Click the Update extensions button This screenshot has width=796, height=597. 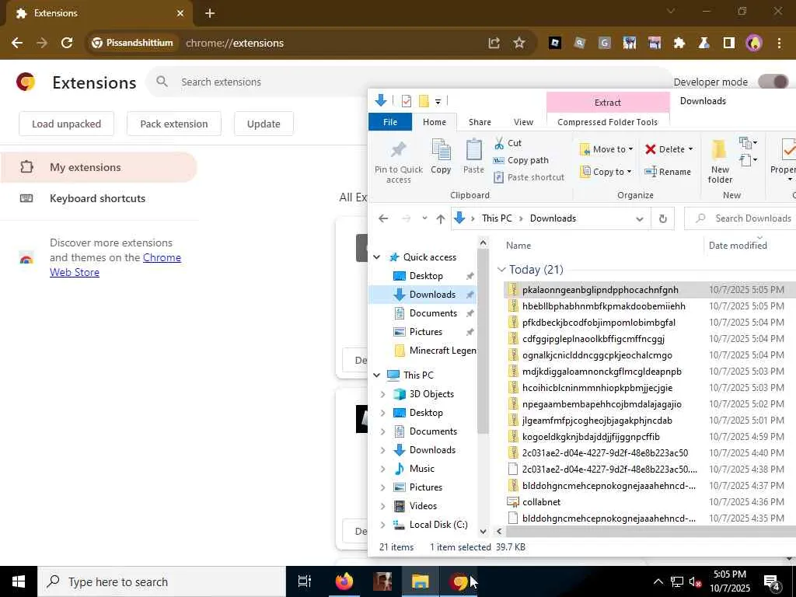(x=264, y=124)
